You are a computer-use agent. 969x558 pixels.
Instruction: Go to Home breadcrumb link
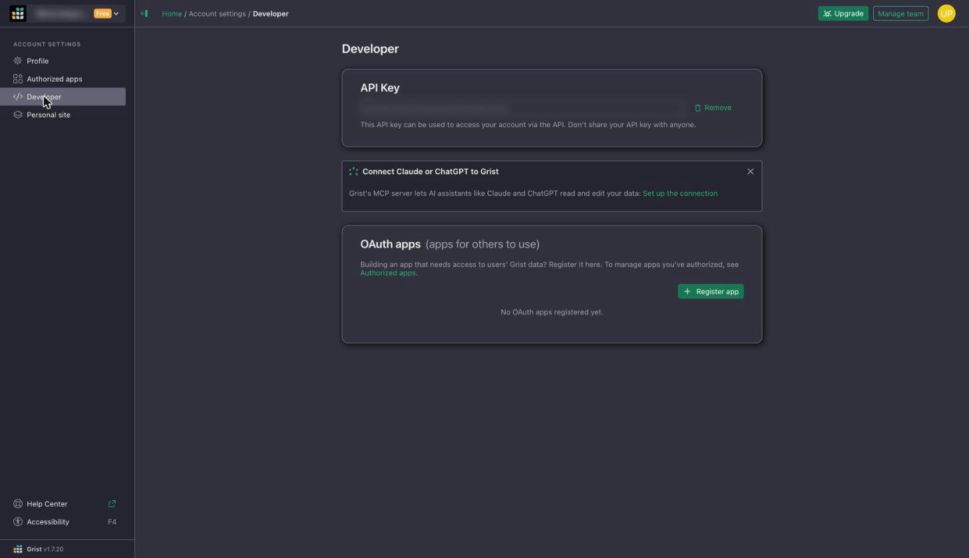pyautogui.click(x=172, y=13)
